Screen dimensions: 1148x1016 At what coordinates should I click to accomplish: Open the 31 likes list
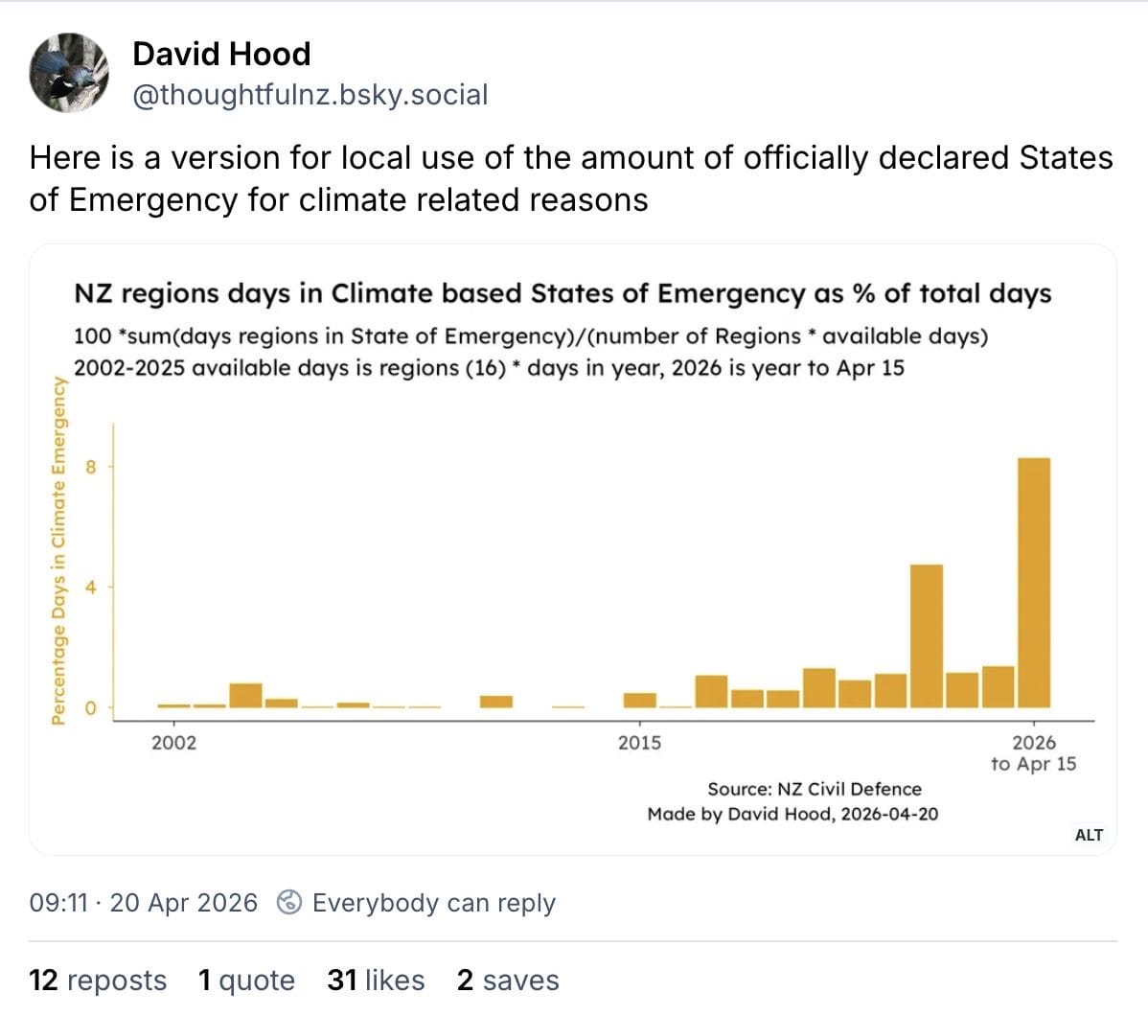click(x=376, y=980)
